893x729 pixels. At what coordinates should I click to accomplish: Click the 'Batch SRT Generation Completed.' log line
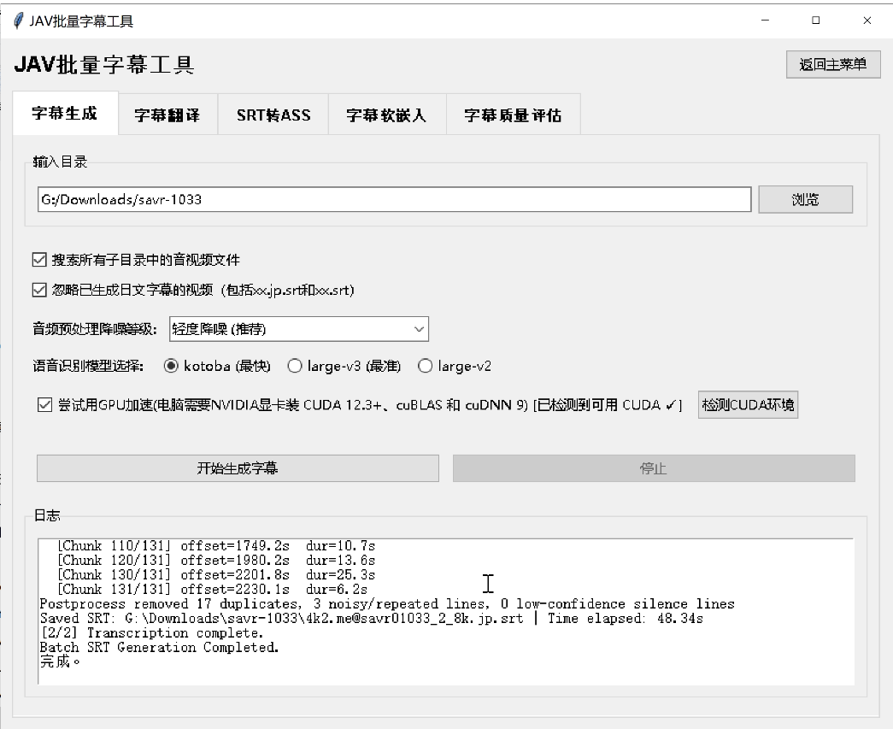(160, 648)
